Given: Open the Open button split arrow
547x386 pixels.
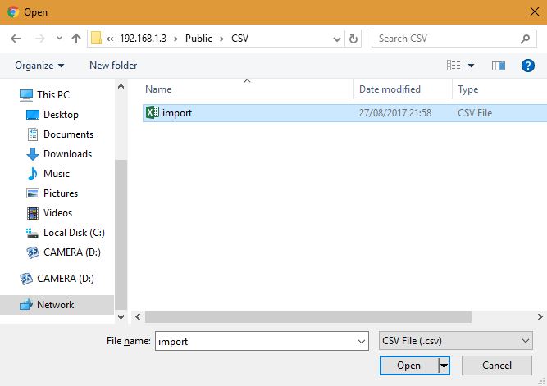Looking at the screenshot, I should 444,366.
